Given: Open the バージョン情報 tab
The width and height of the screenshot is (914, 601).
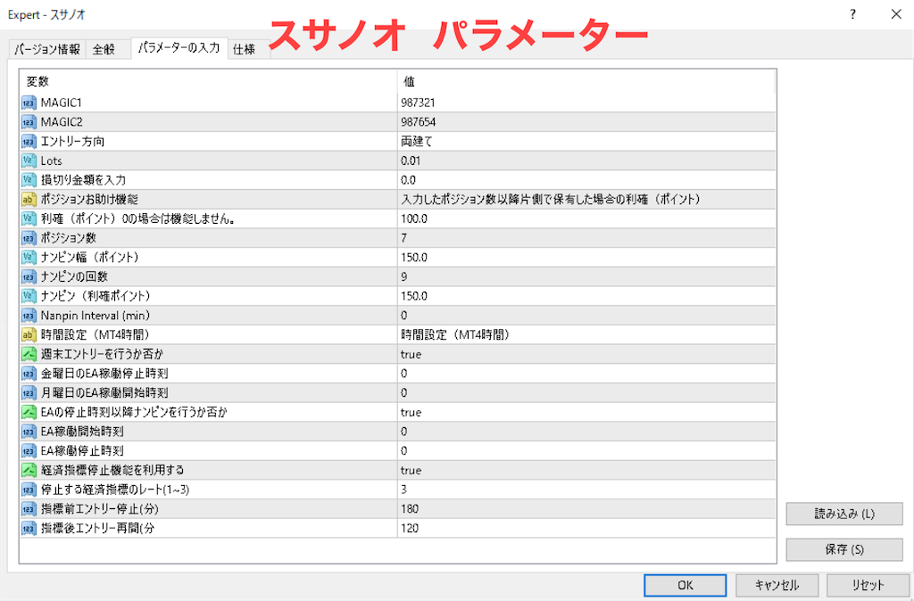Looking at the screenshot, I should pyautogui.click(x=46, y=50).
